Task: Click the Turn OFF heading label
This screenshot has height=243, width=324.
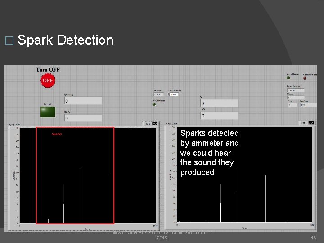Action: click(48, 70)
